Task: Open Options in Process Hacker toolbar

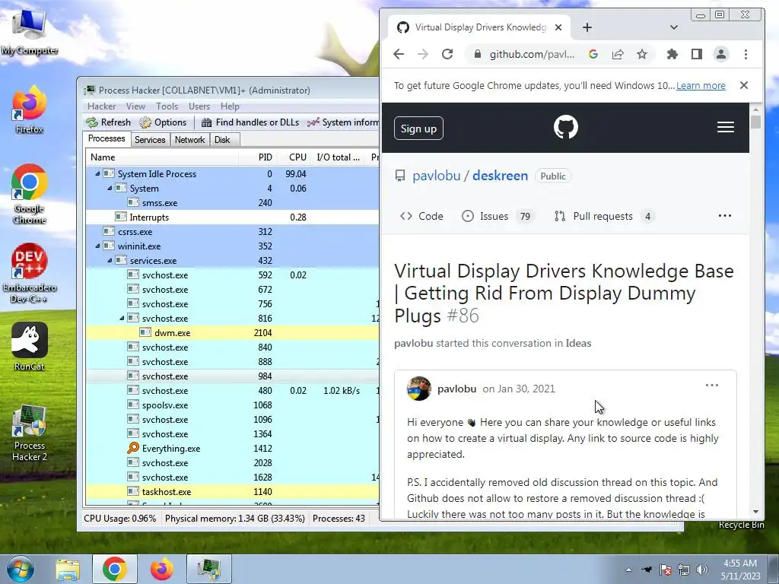Action: pos(163,122)
